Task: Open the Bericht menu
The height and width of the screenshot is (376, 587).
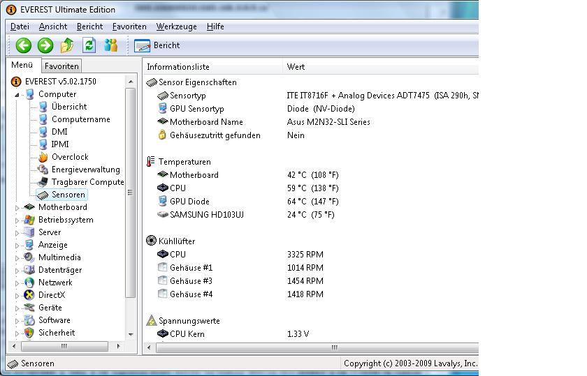Action: pyautogui.click(x=90, y=27)
